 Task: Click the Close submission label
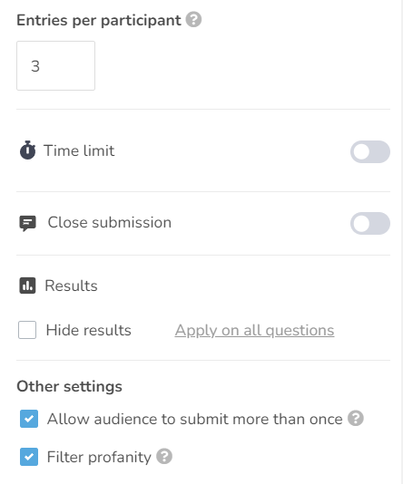pyautogui.click(x=110, y=222)
